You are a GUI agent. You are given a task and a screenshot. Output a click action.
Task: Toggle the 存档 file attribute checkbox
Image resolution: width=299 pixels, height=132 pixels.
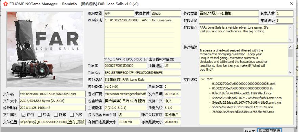pyautogui.click(x=23, y=115)
